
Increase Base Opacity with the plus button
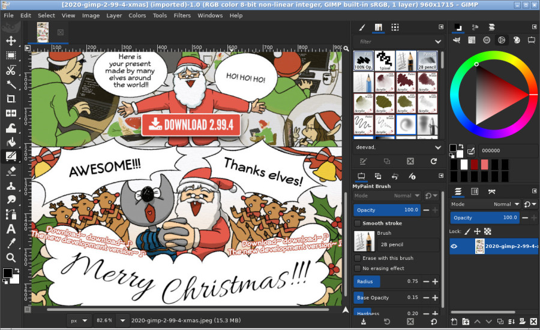(x=435, y=298)
